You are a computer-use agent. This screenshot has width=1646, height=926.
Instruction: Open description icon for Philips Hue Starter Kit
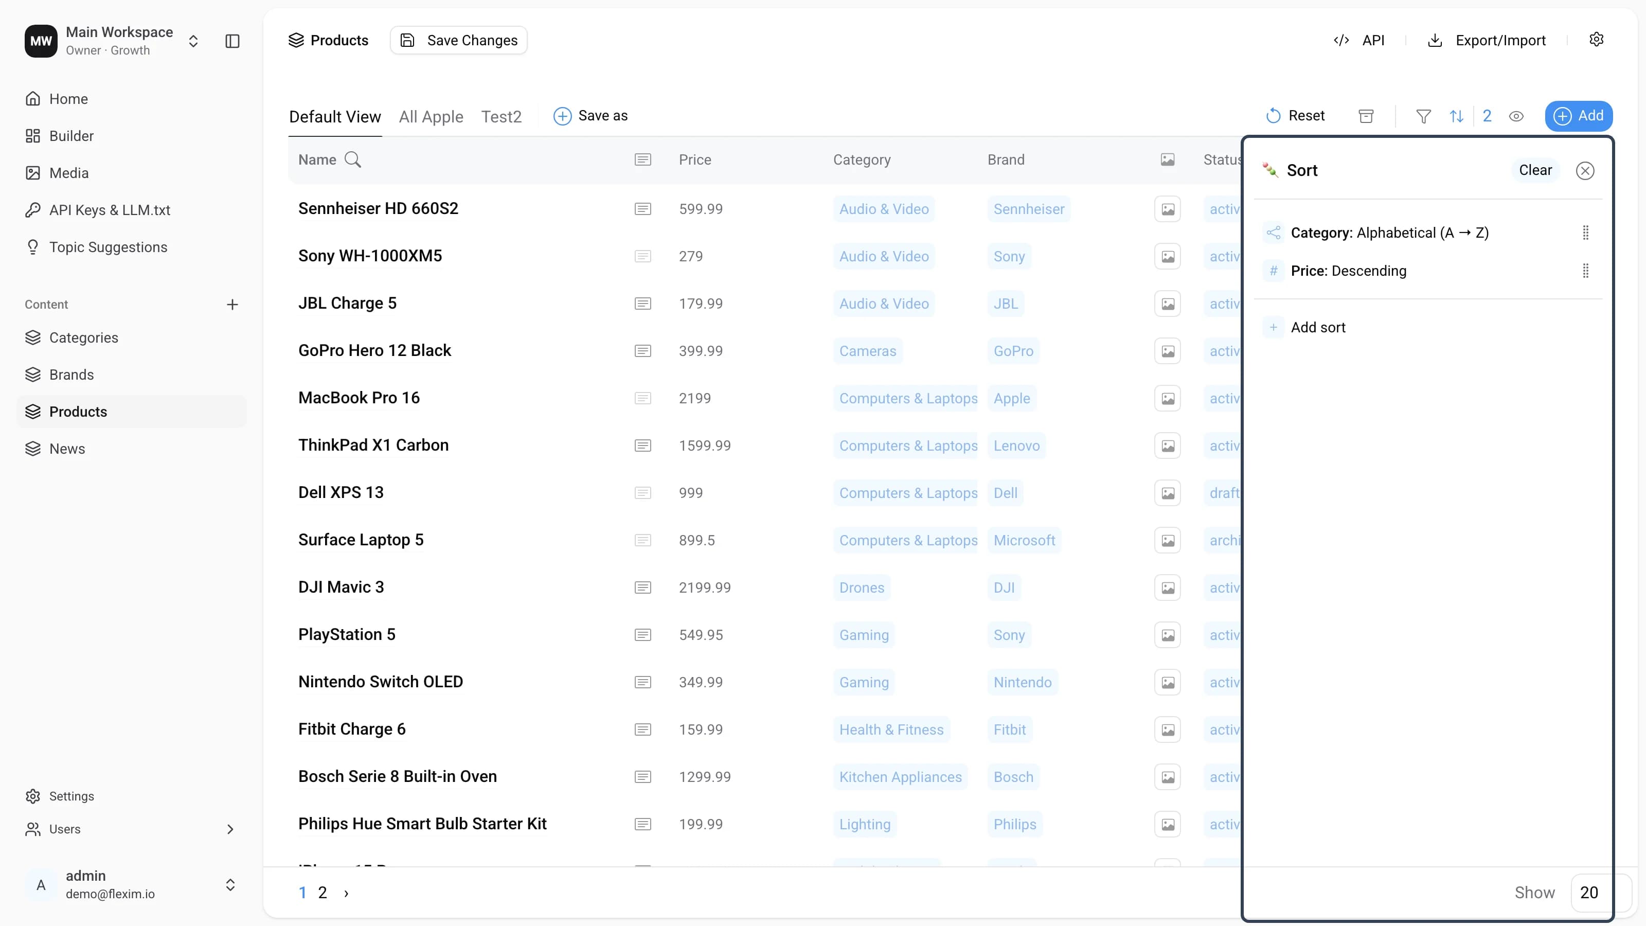(x=643, y=824)
